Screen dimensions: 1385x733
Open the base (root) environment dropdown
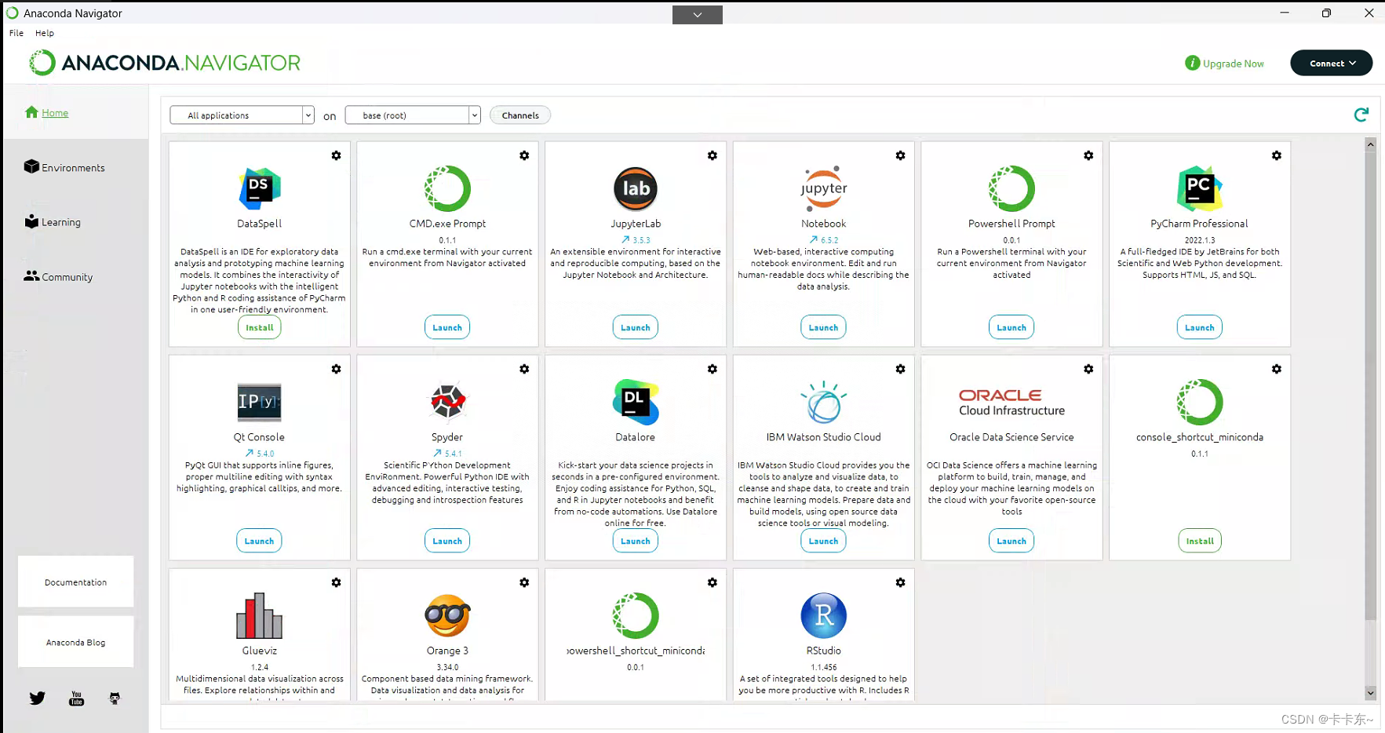[413, 115]
